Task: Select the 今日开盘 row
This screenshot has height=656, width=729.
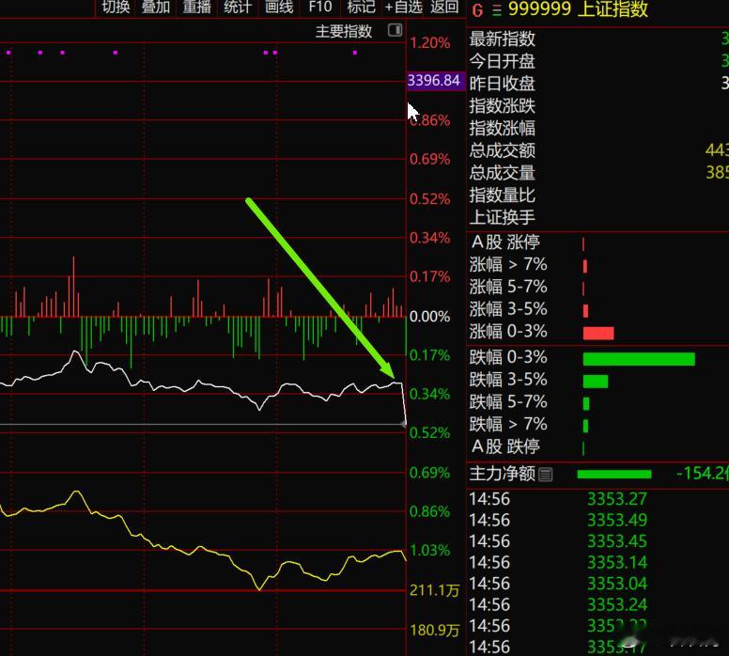Action: click(597, 61)
